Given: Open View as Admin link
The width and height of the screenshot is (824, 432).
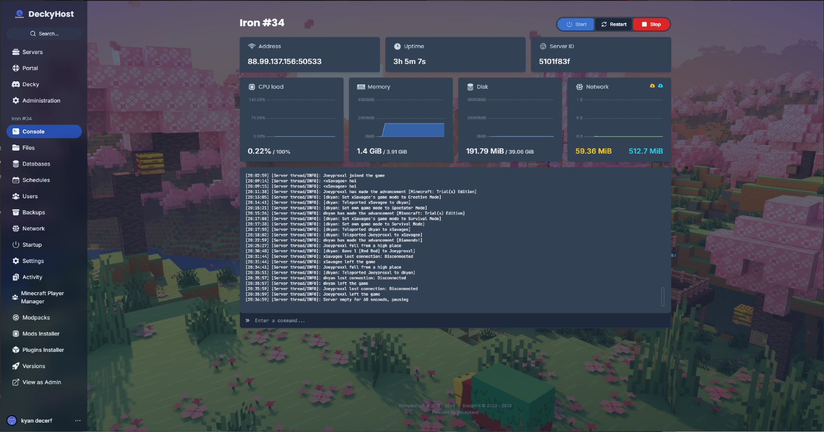Looking at the screenshot, I should (42, 382).
